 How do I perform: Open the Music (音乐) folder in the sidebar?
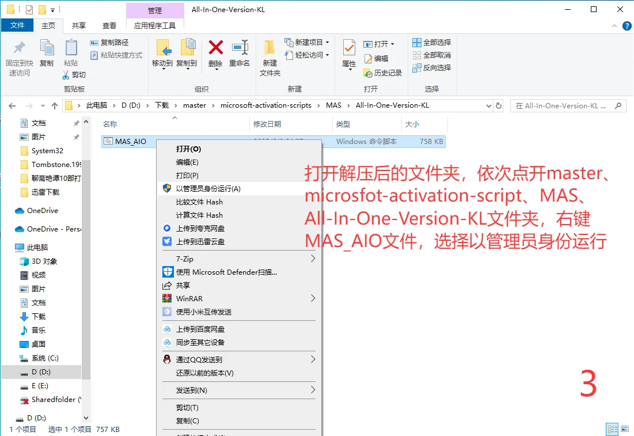click(x=39, y=330)
